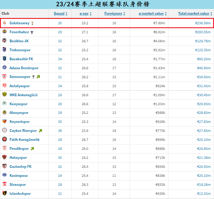Open the Istanbulspor club link

pyautogui.click(x=20, y=194)
